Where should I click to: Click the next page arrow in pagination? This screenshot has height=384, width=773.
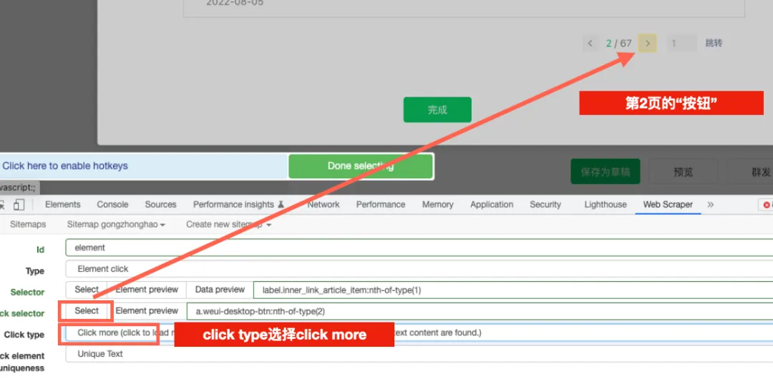[647, 44]
